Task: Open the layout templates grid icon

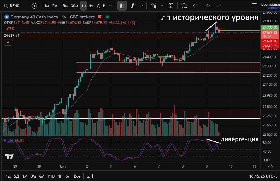Action: [171, 6]
